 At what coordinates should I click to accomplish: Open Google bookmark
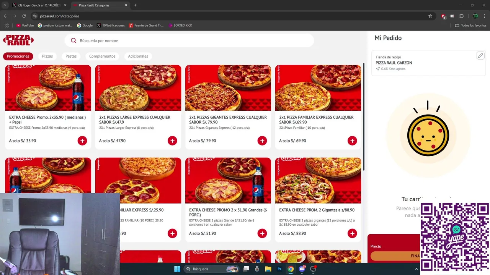click(x=85, y=26)
